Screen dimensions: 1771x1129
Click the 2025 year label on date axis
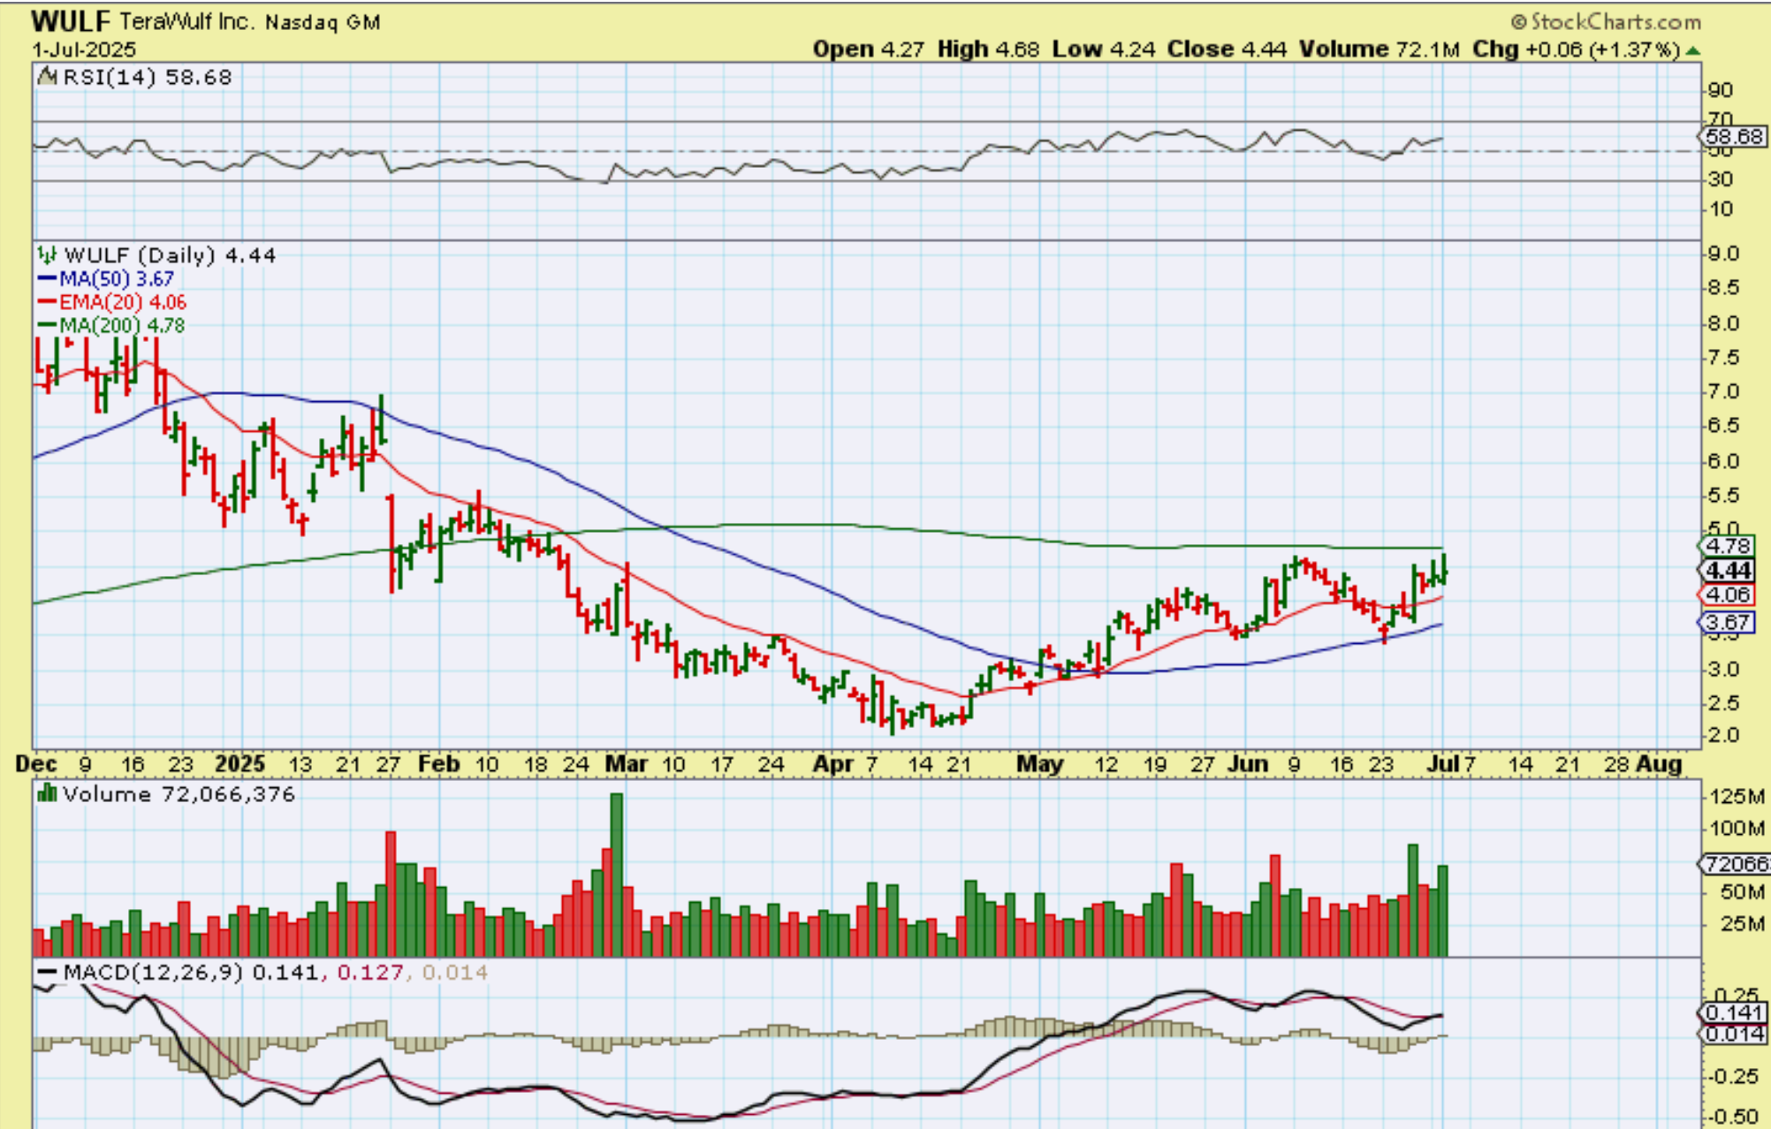[239, 764]
